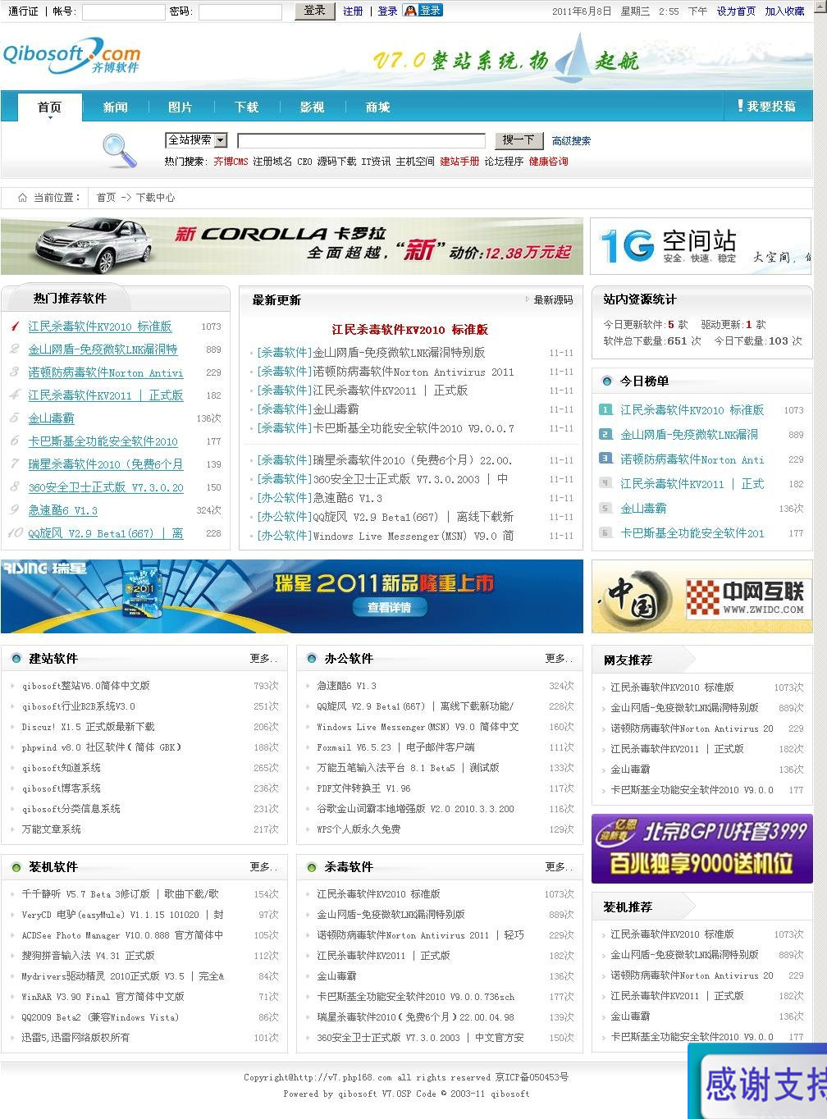
Task: Open Foxmail V6.5.23 电子邮件客户端 link
Action: pos(395,747)
